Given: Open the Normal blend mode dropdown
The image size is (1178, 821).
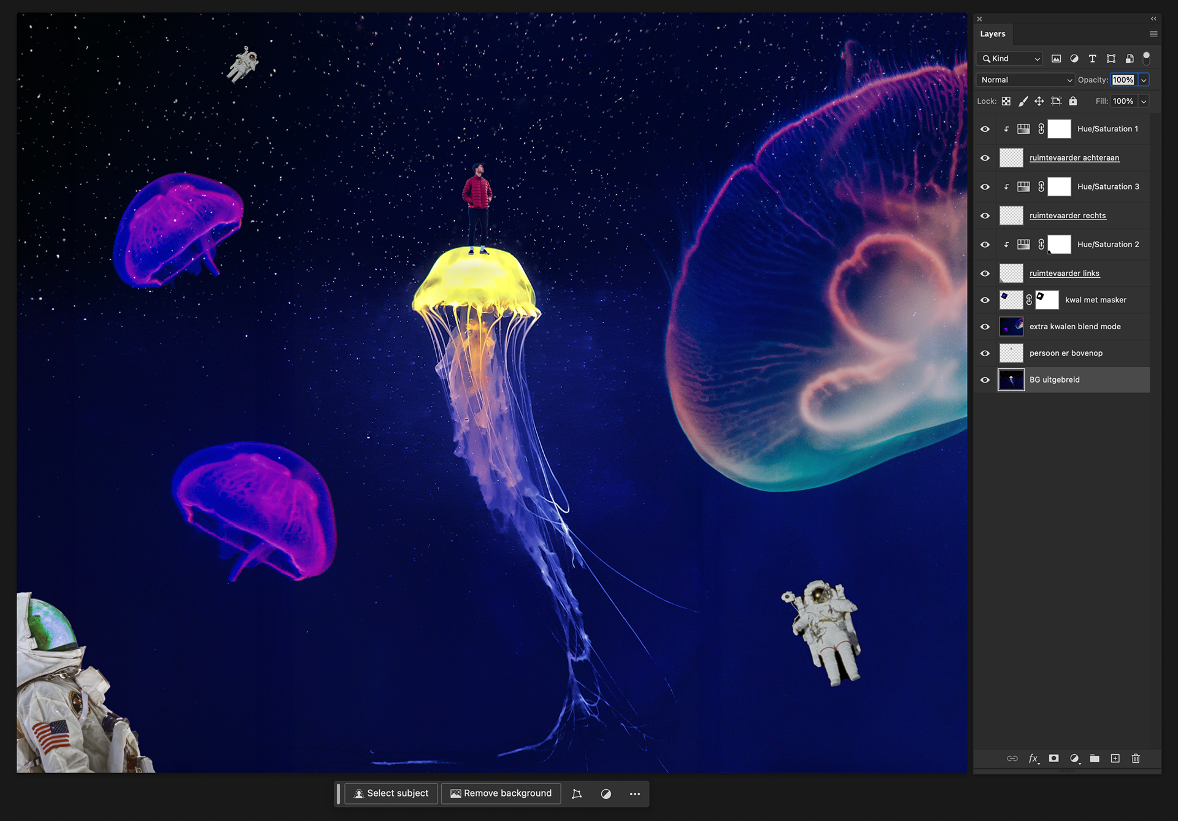Looking at the screenshot, I should point(1025,80).
